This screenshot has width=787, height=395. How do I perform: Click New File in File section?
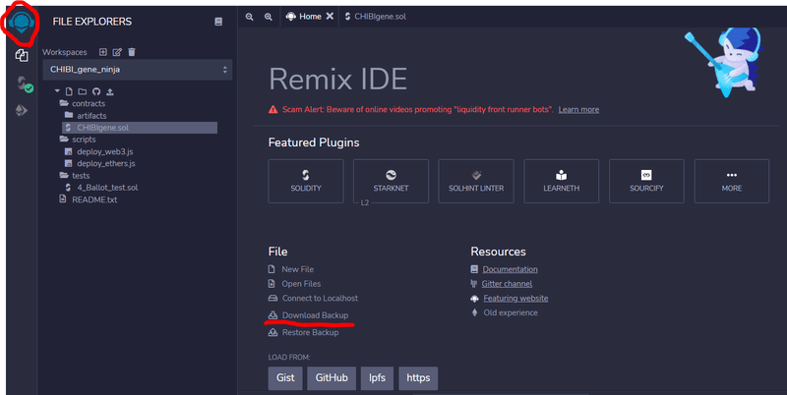coord(291,269)
